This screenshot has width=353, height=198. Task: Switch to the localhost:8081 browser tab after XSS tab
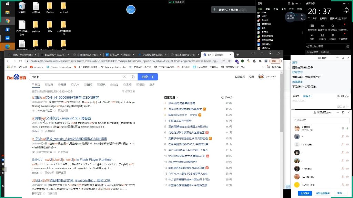pyautogui.click(x=87, y=55)
